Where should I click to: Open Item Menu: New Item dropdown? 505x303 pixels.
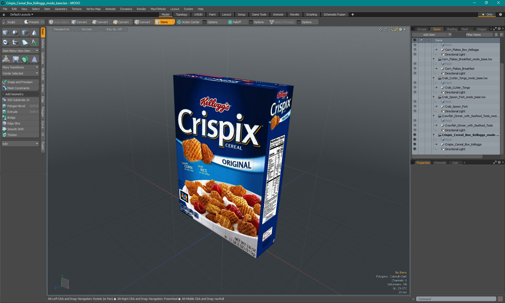(x=20, y=51)
